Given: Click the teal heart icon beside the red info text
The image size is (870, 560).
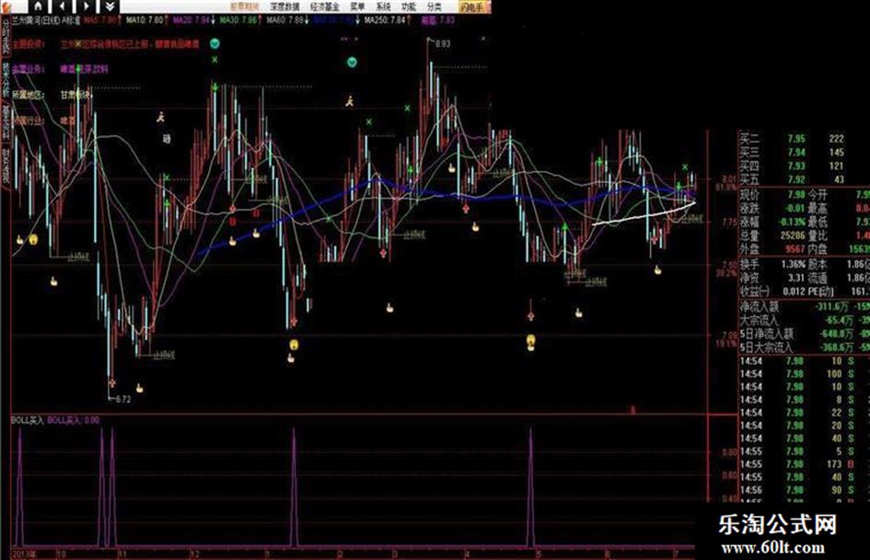Looking at the screenshot, I should coord(215,43).
